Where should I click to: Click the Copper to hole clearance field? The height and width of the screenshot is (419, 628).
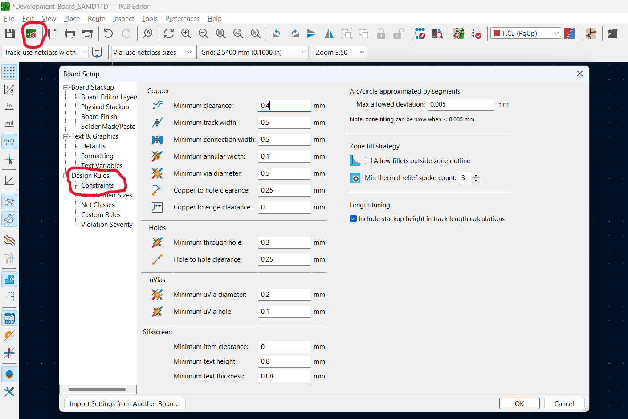pyautogui.click(x=285, y=190)
